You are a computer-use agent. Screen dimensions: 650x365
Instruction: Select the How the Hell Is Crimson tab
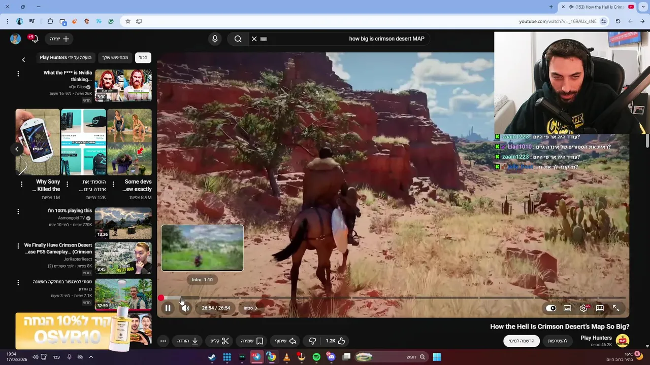(598, 7)
